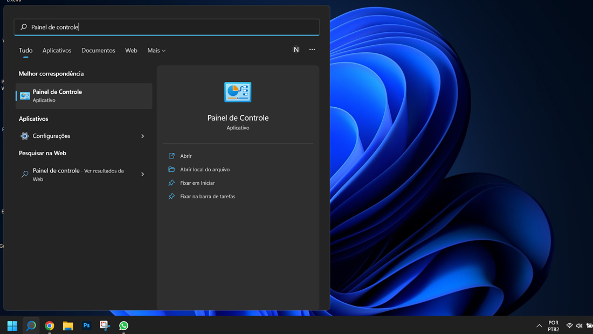593x334 pixels.
Task: Switch to the Aplicativos tab
Action: pos(57,50)
